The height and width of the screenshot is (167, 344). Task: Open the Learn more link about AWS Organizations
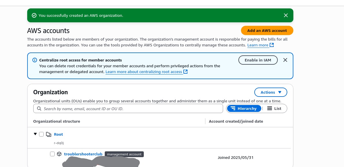click(x=258, y=45)
